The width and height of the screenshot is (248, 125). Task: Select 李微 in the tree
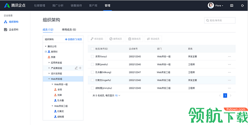(x=52, y=57)
